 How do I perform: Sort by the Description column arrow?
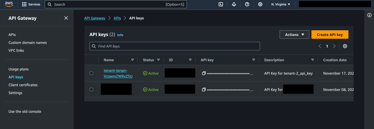point(313,60)
